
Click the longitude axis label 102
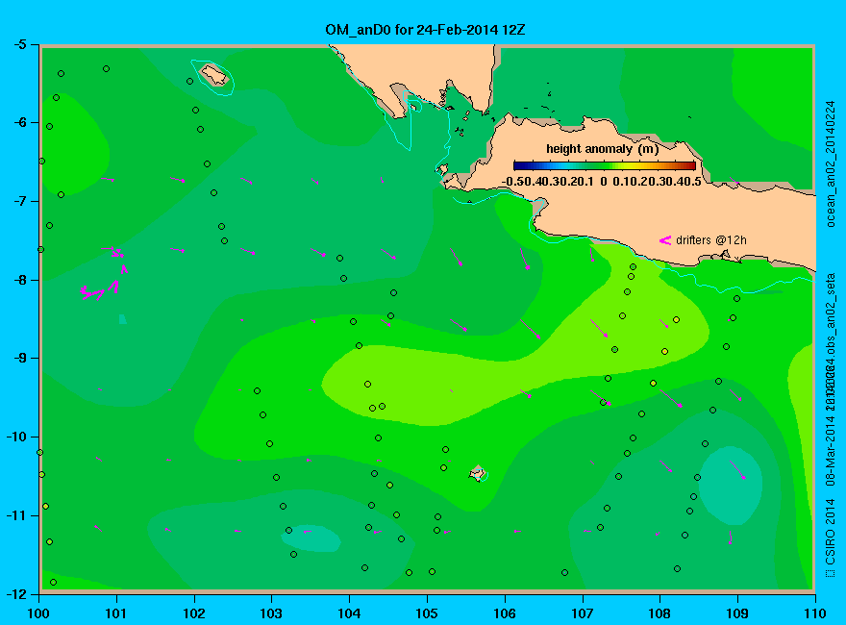[x=193, y=613]
